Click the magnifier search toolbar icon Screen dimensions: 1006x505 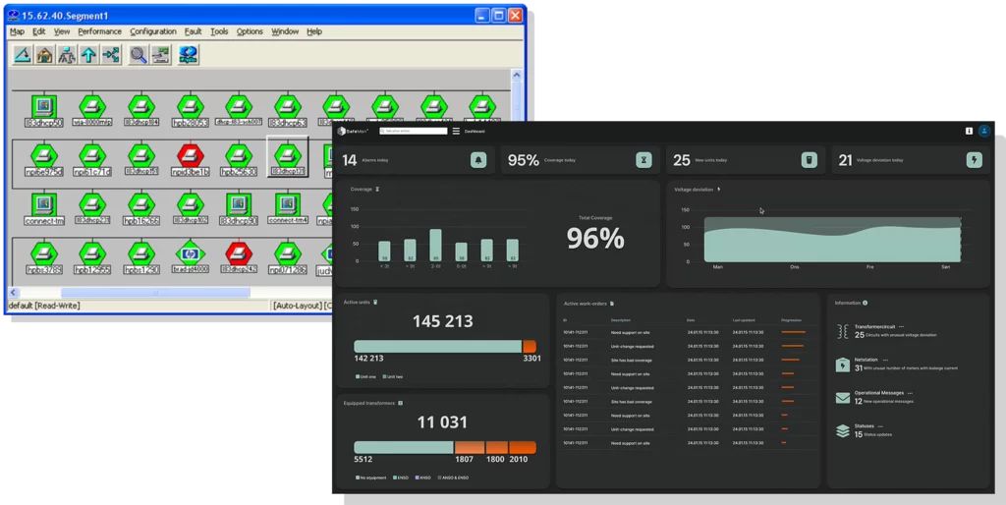point(138,55)
